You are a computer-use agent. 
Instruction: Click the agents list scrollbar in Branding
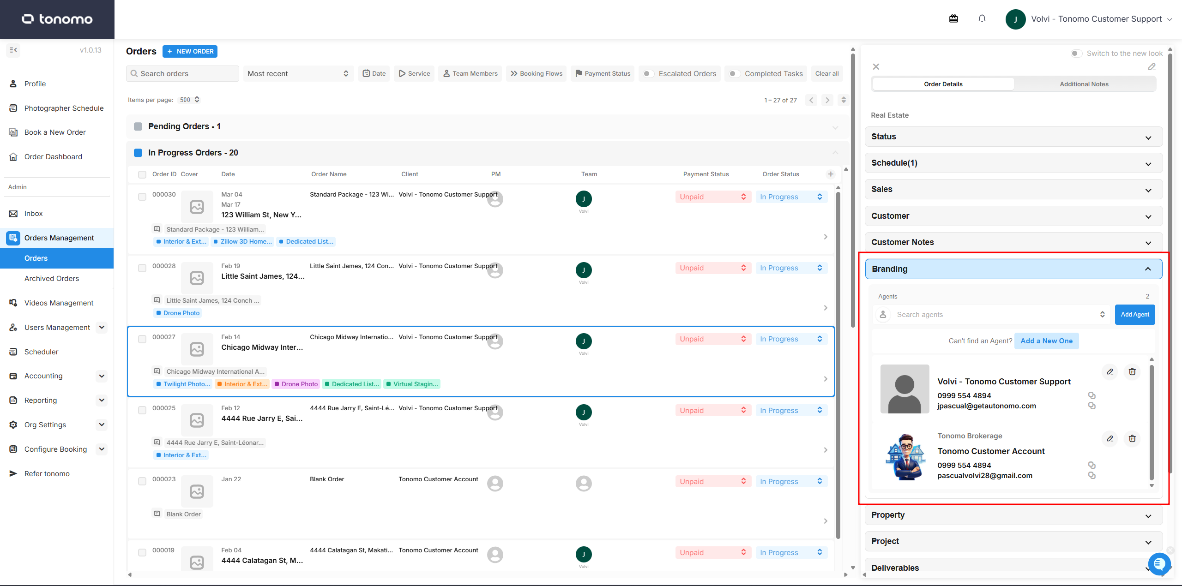coord(1152,422)
